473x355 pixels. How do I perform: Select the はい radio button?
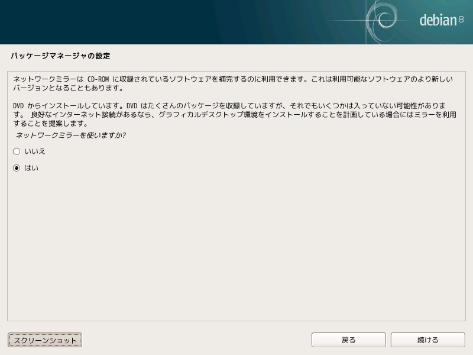[17, 168]
